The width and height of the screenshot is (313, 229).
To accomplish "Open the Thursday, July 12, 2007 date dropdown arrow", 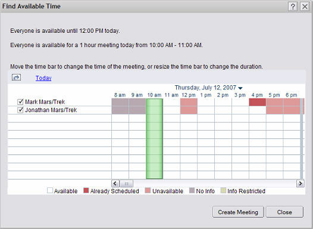I will [x=240, y=88].
